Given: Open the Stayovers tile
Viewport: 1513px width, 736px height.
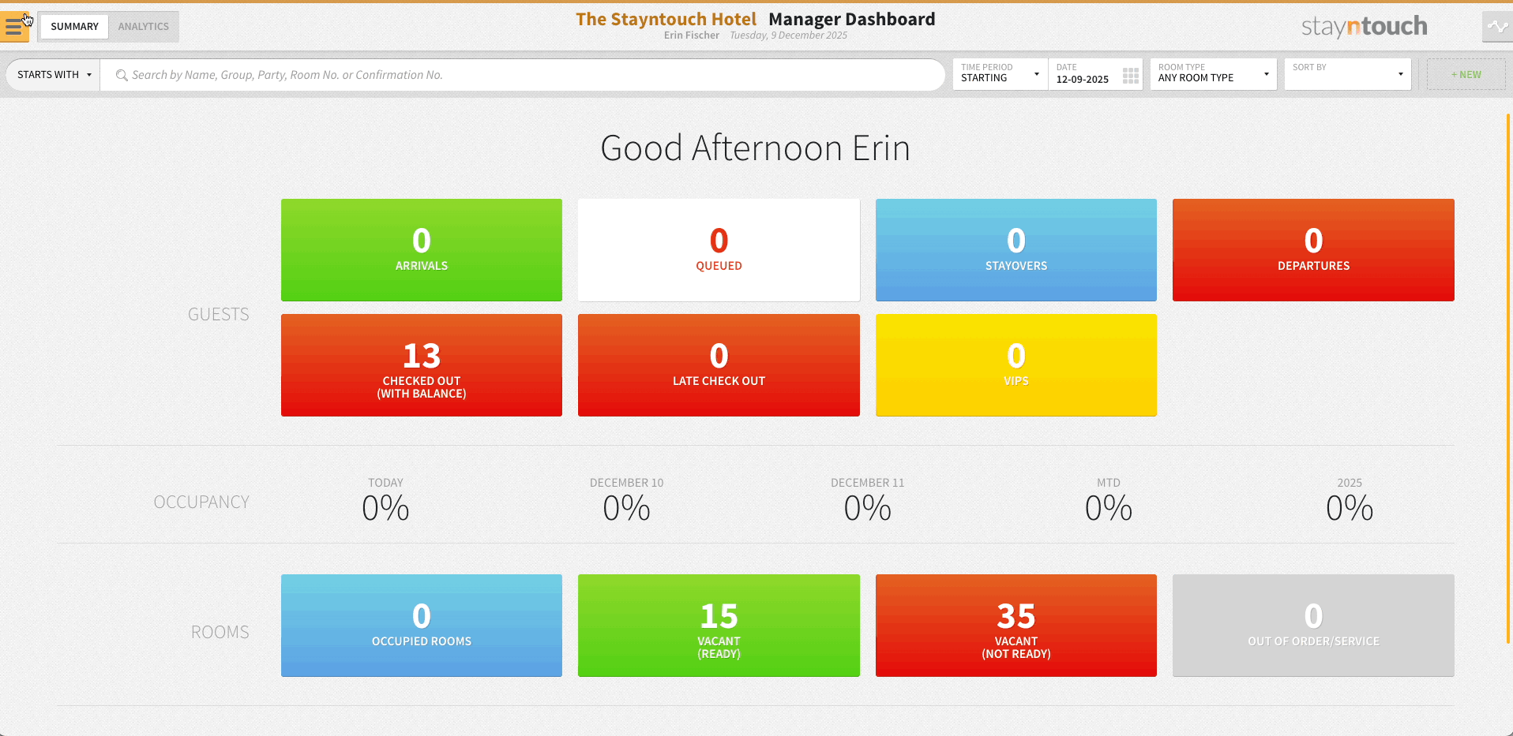Looking at the screenshot, I should coord(1016,250).
